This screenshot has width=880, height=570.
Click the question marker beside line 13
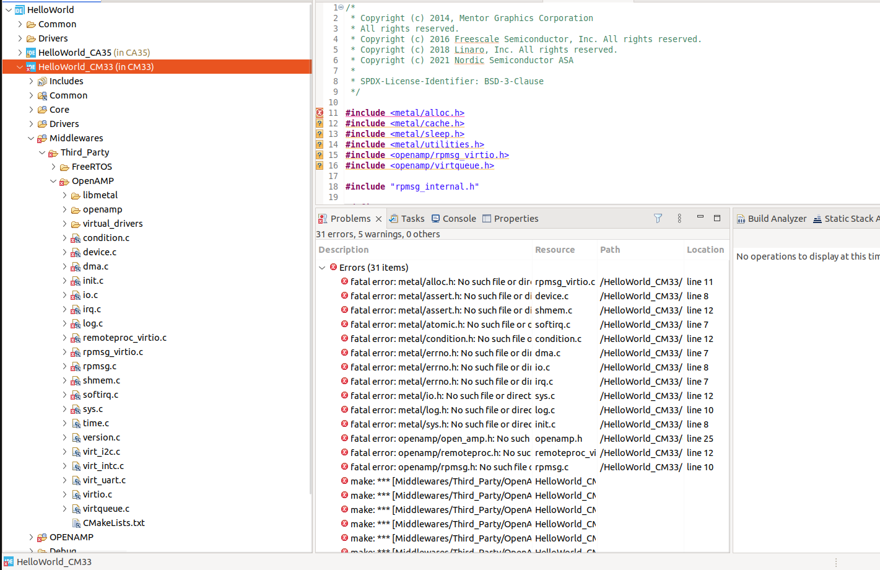319,133
